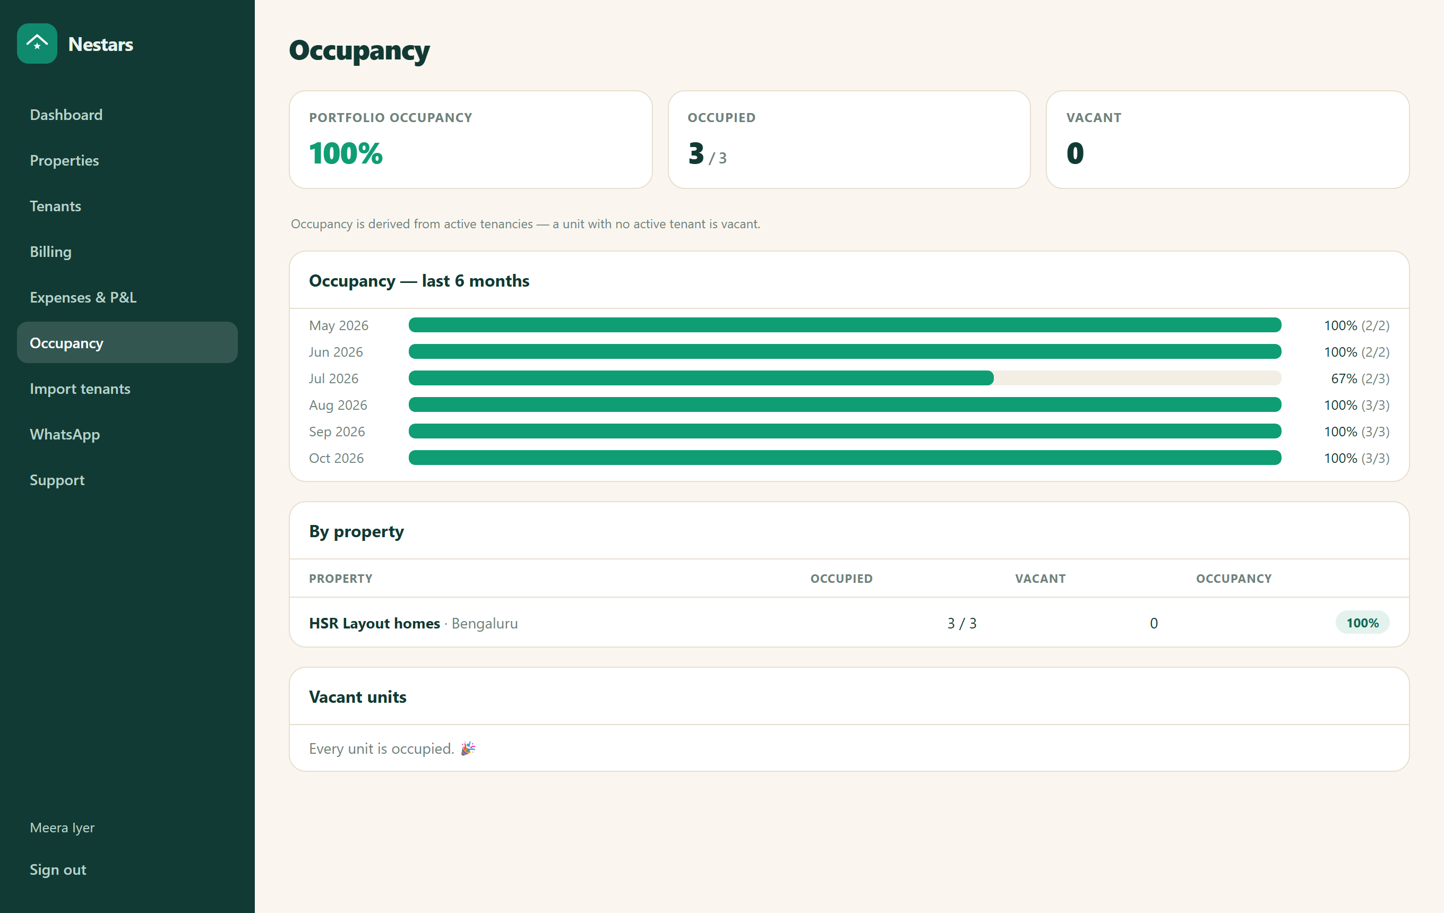This screenshot has width=1444, height=913.
Task: Click the Nestars brand name
Action: [x=101, y=45]
